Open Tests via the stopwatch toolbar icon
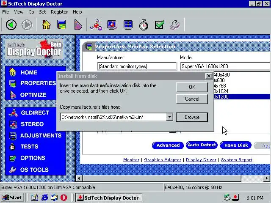 [144, 25]
